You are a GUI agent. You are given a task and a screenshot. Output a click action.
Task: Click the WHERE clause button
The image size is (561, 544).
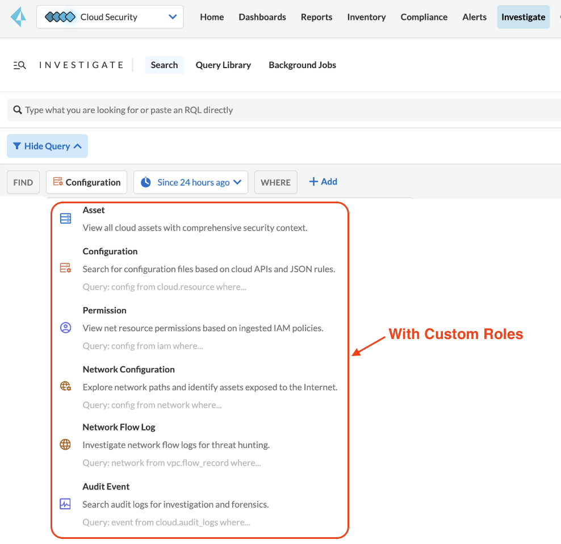275,182
